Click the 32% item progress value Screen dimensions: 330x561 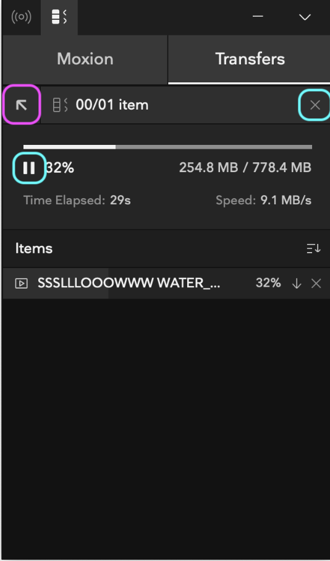click(x=268, y=284)
